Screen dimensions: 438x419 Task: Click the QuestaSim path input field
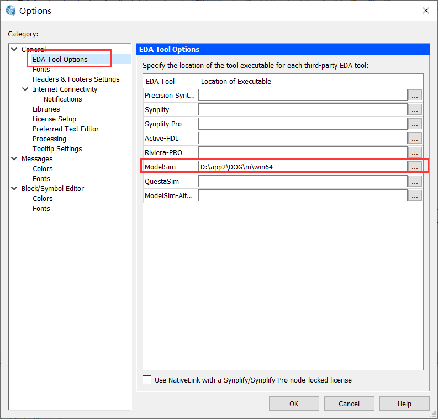point(303,181)
